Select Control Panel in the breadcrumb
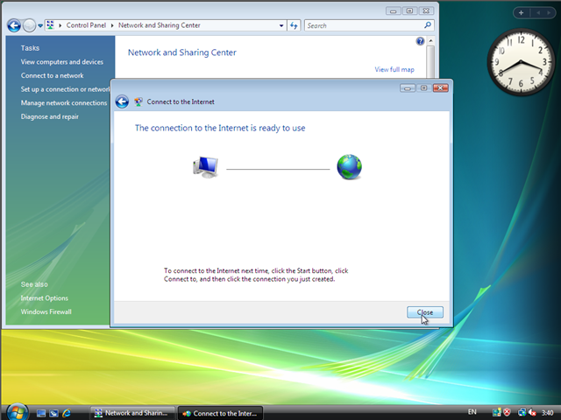Image resolution: width=561 pixels, height=420 pixels. coord(86,25)
